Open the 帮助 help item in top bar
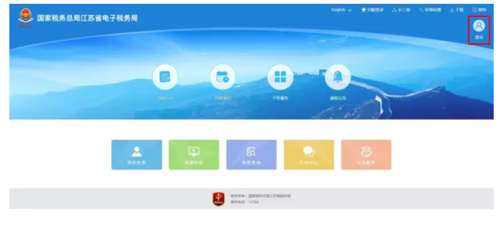This screenshot has height=245, width=501. click(x=479, y=10)
